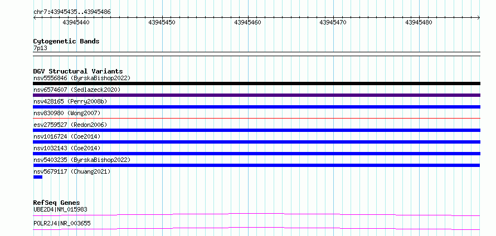Click the purple nsv6574607 variant bar
Image resolution: width=496 pixels, height=236 pixels.
point(256,95)
